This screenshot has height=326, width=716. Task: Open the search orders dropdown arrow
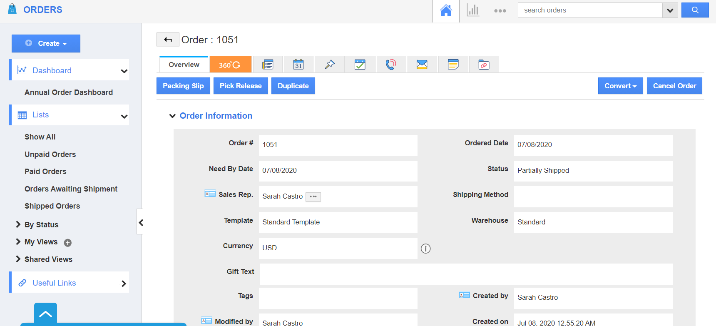[670, 10]
